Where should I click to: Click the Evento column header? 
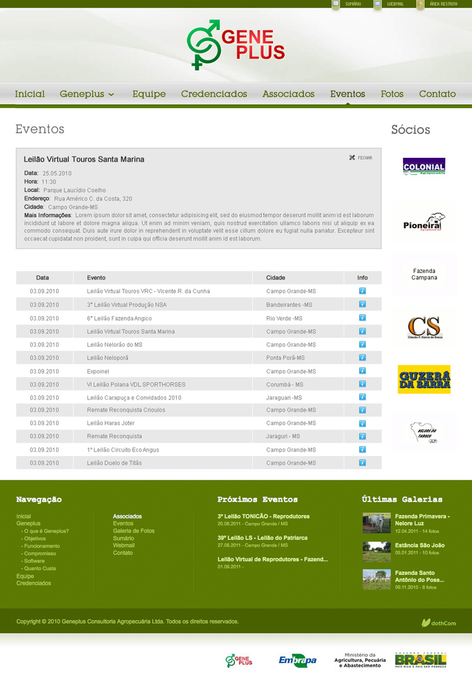pos(96,278)
